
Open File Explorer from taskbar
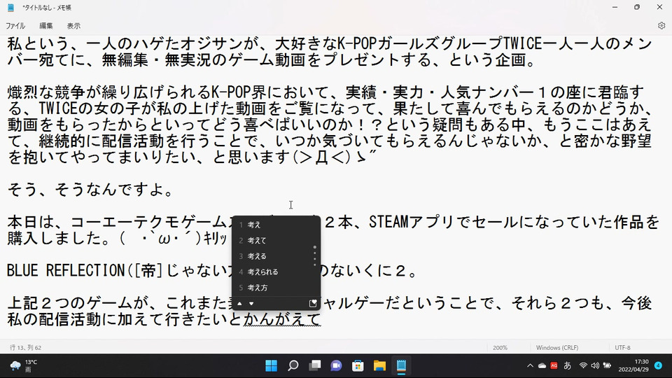(x=379, y=365)
